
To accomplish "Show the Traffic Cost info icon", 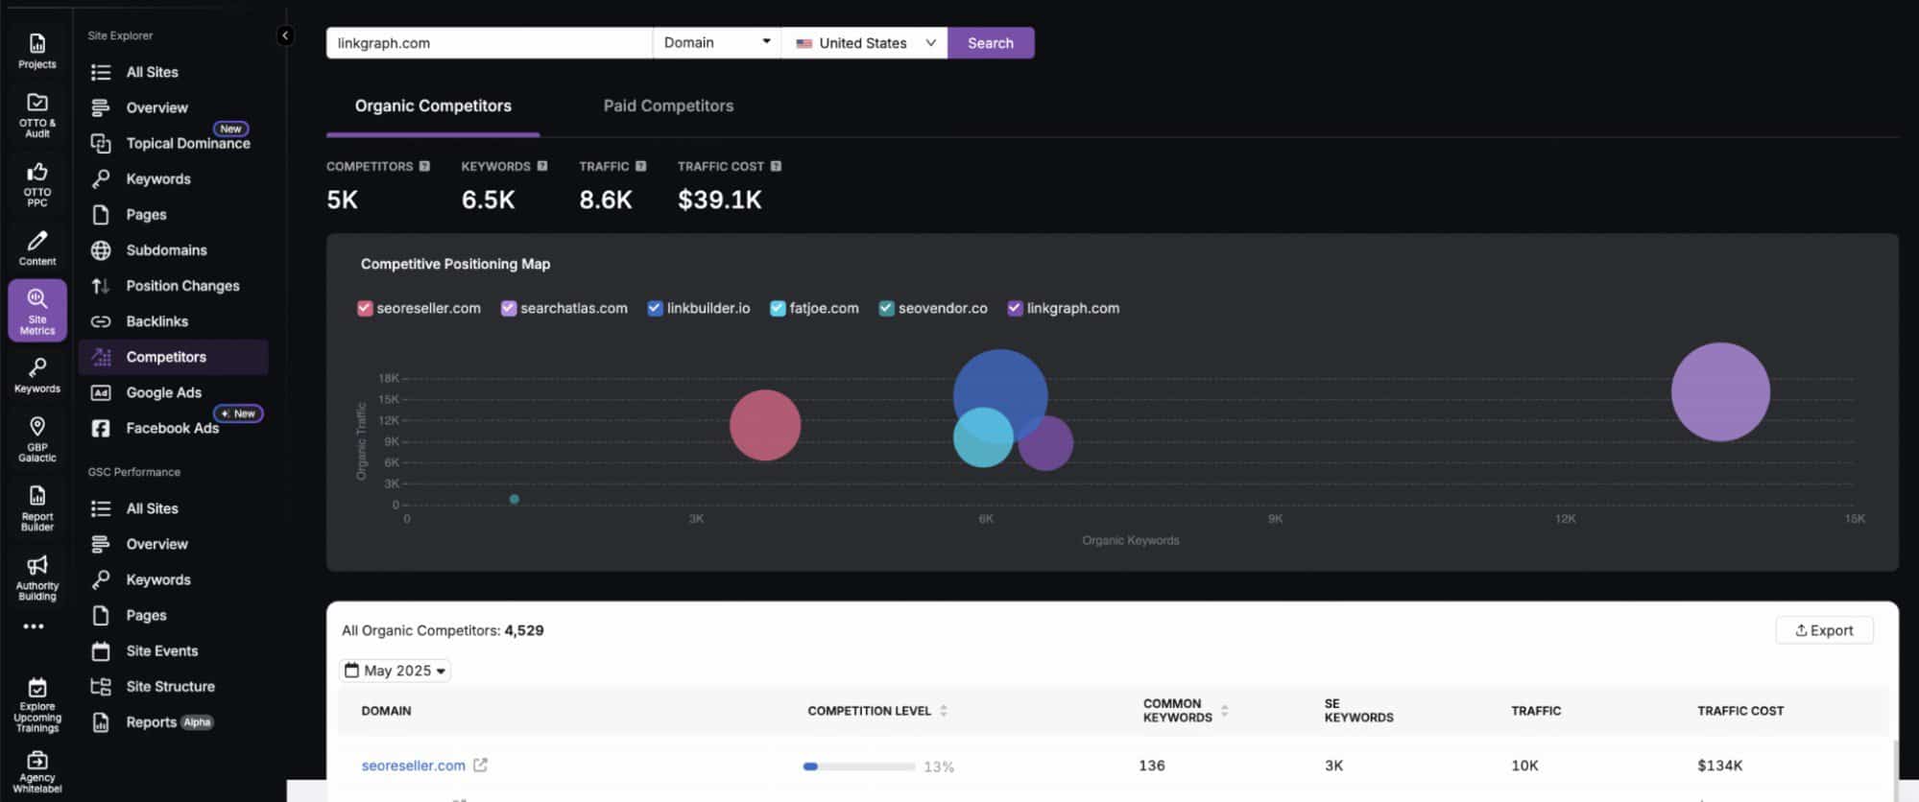I will 776,166.
